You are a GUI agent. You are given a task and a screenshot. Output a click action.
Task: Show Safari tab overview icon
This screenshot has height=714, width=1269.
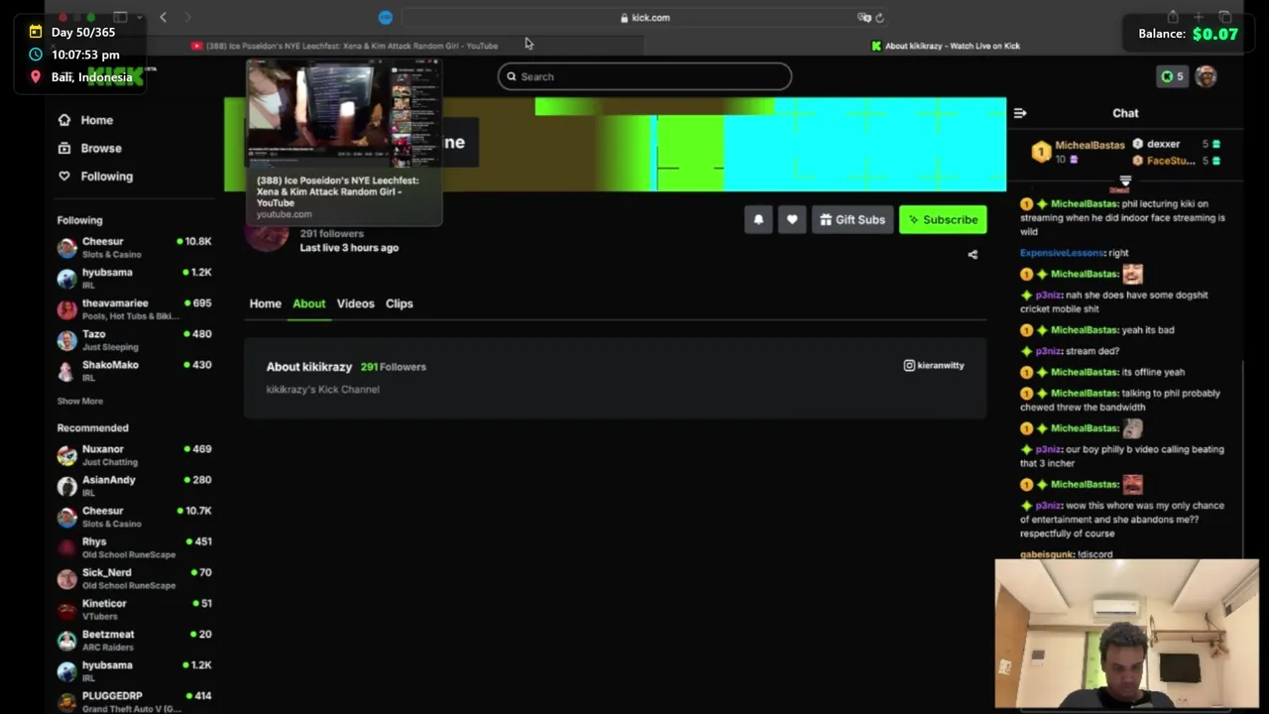1225,17
